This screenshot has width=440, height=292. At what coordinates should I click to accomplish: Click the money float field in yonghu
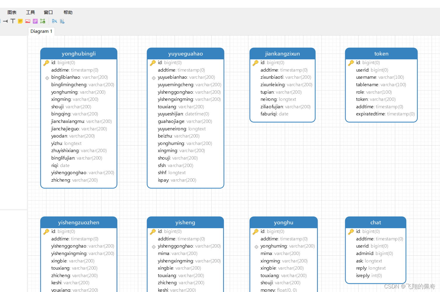(279, 290)
